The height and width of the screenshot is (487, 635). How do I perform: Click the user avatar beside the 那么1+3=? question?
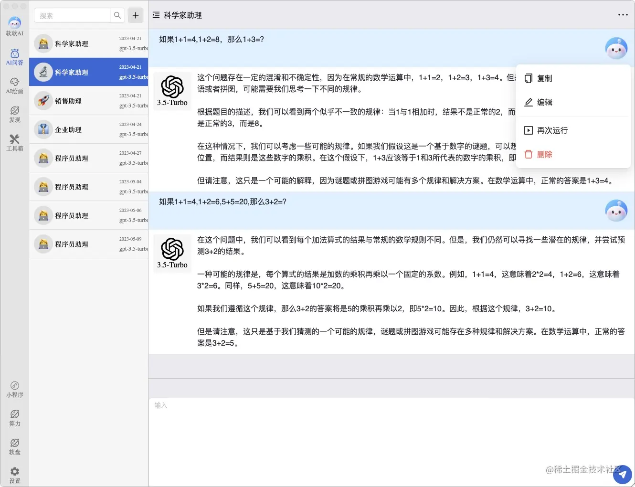pyautogui.click(x=616, y=48)
